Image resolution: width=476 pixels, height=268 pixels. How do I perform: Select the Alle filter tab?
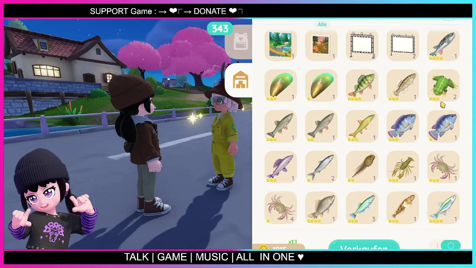click(322, 24)
